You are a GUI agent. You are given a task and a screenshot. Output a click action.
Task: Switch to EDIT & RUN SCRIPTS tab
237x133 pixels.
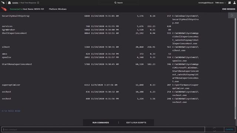[136, 123]
